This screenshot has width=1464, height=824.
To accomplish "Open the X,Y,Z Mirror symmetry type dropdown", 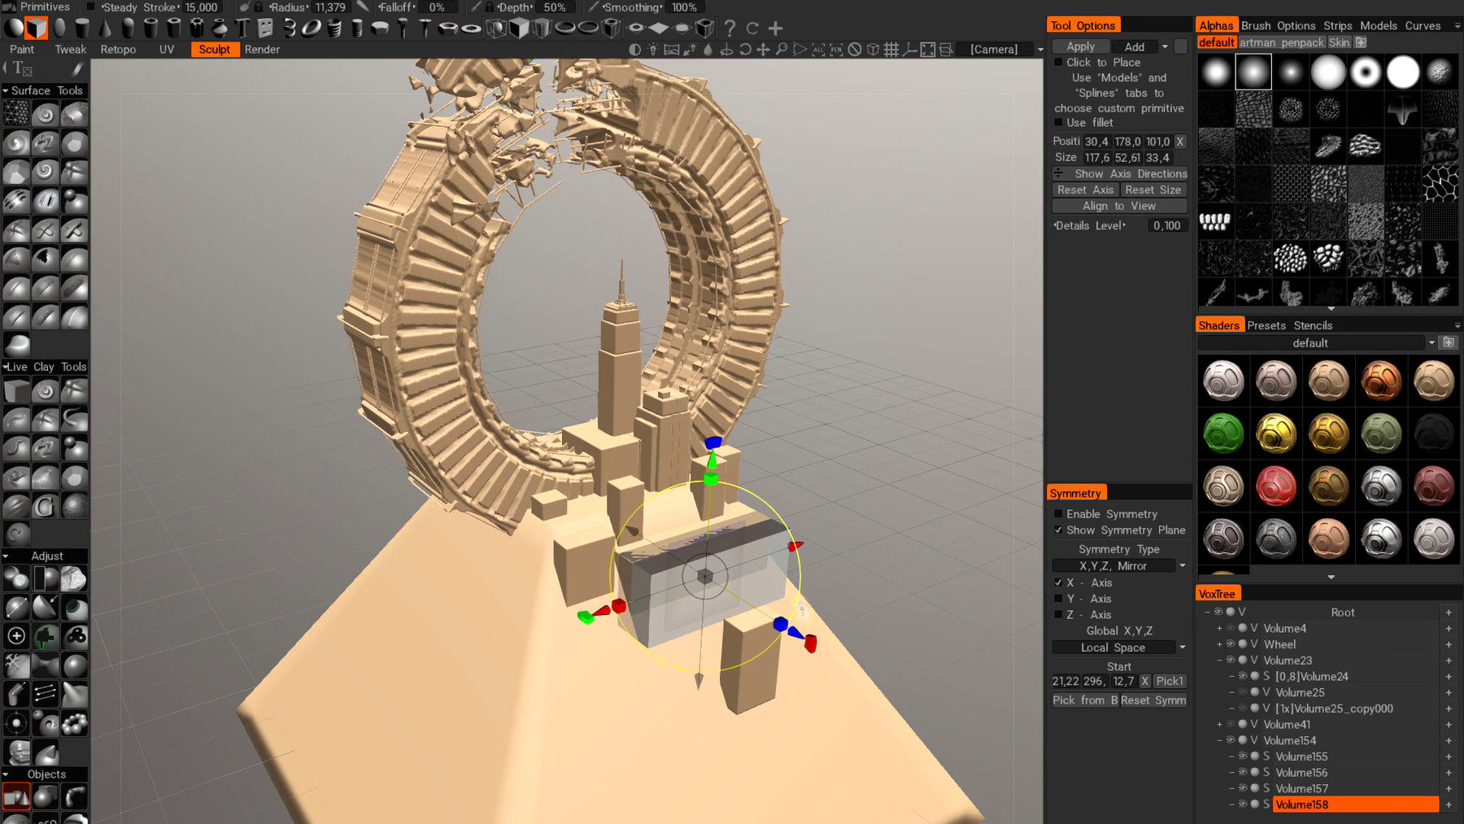I will point(1119,565).
